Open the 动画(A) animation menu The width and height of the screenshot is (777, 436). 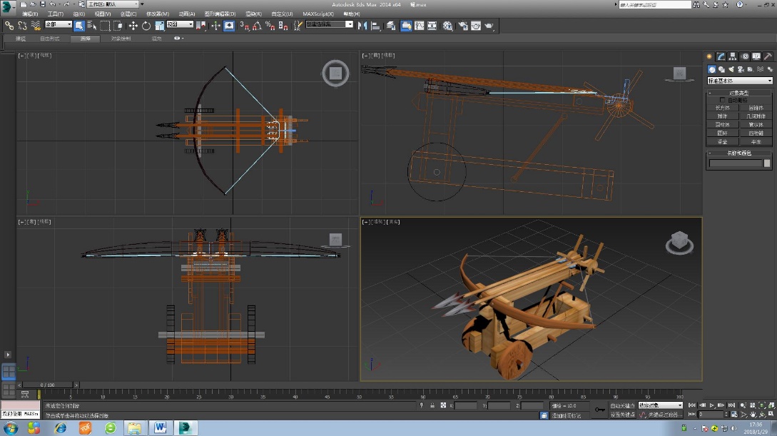(x=186, y=14)
